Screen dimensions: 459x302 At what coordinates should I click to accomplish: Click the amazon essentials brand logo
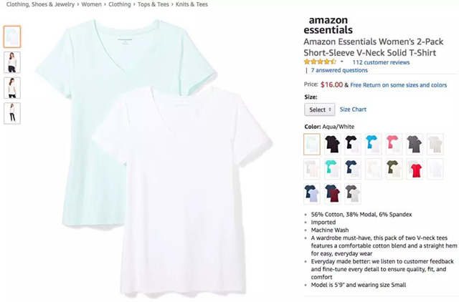(328, 25)
